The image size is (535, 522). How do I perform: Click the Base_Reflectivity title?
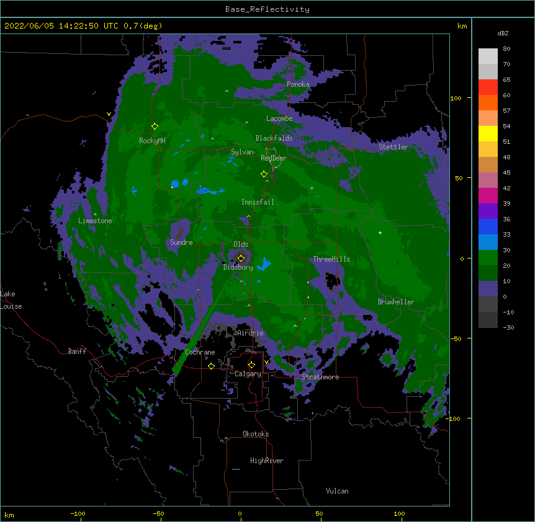(267, 9)
